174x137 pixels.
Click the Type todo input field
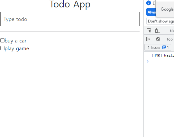tap(70, 19)
